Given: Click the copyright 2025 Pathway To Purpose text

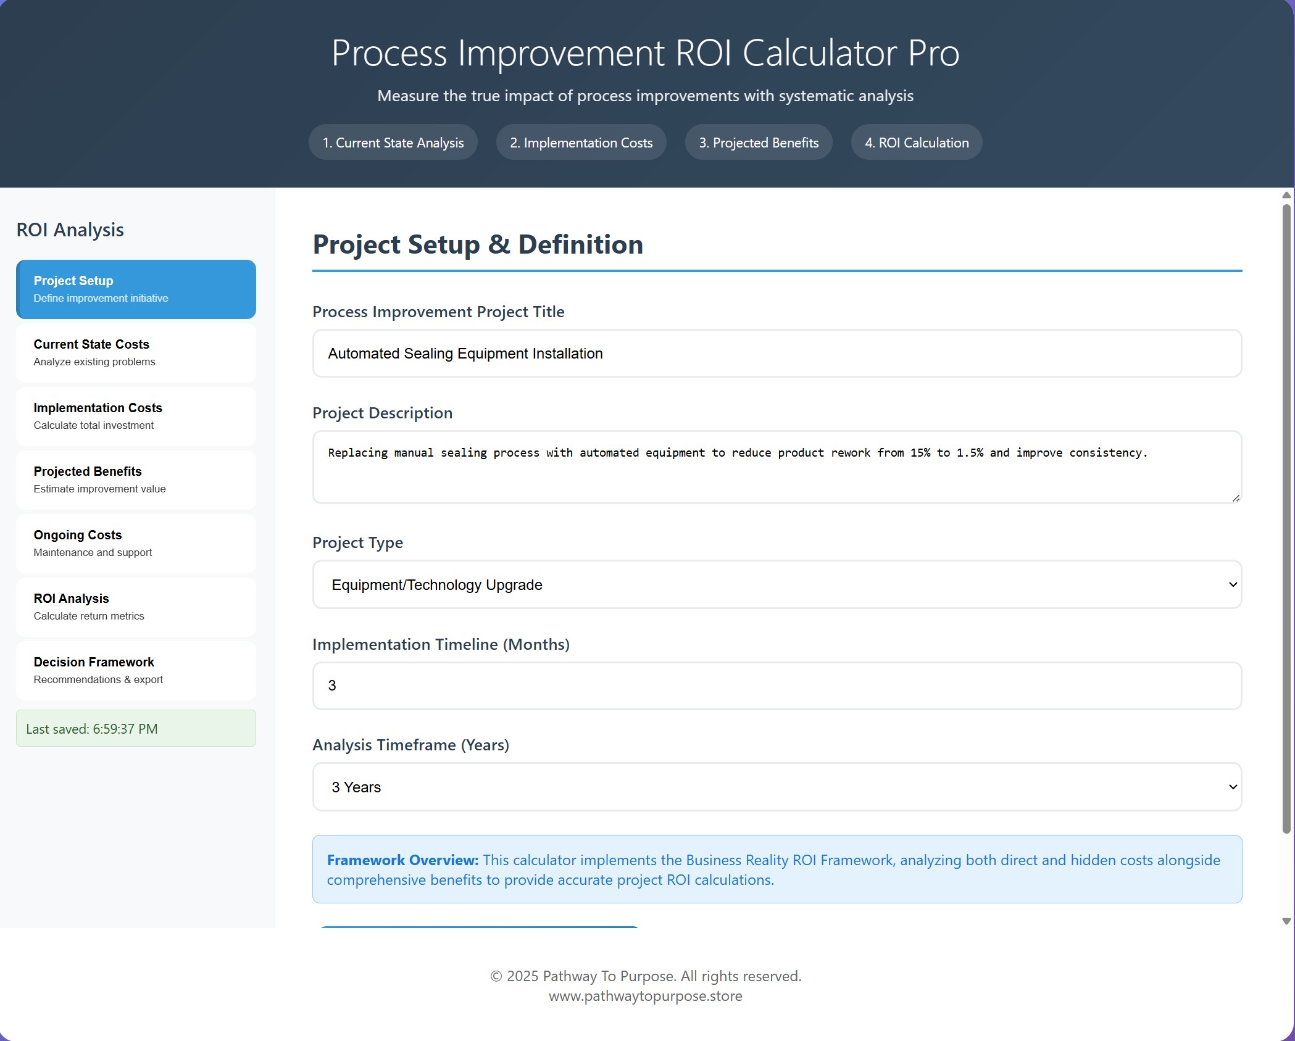Looking at the screenshot, I should pos(646,976).
